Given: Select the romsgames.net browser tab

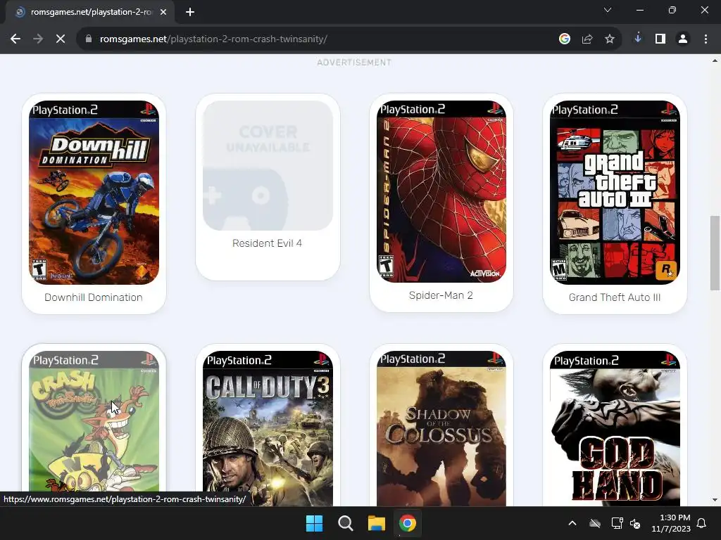Looking at the screenshot, I should (x=90, y=12).
